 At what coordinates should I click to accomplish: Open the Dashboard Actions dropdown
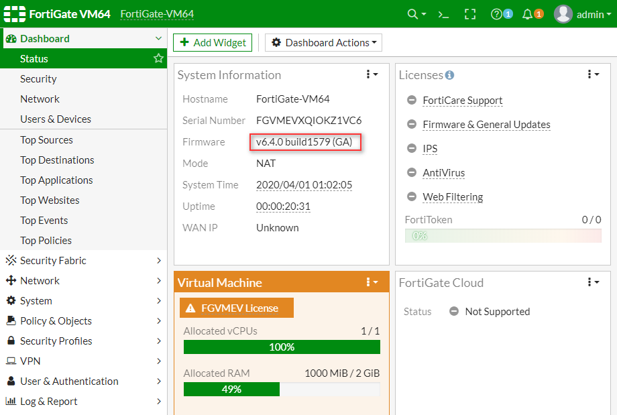coord(323,42)
